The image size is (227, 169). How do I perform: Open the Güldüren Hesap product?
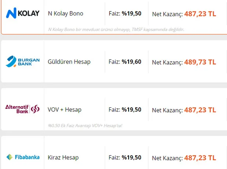[69, 62]
